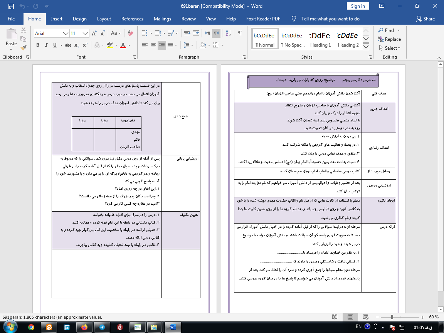
Task: Open the References tab
Action: [x=132, y=19]
